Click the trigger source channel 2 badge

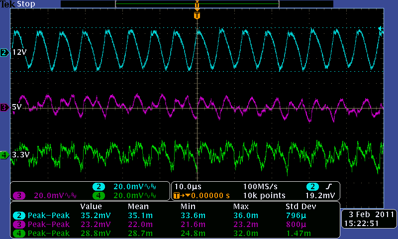(x=313, y=187)
